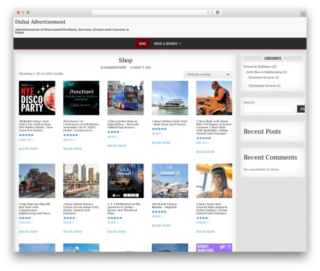The image size is (320, 271).
Task: Click the browser reload icon
Action: (x=208, y=12)
